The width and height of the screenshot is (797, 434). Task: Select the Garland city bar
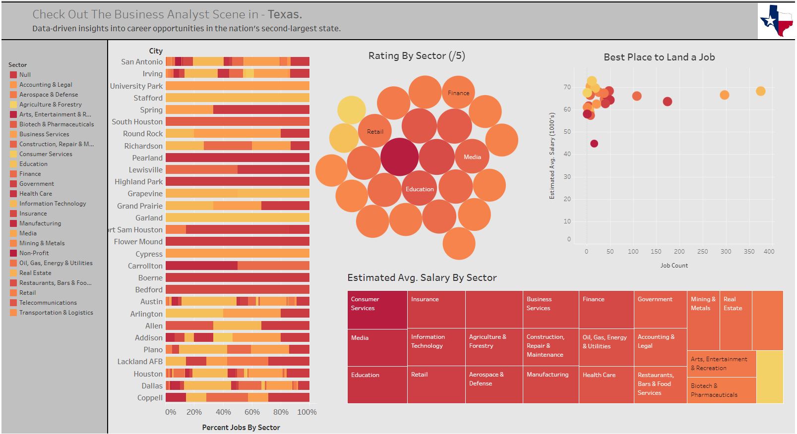237,218
